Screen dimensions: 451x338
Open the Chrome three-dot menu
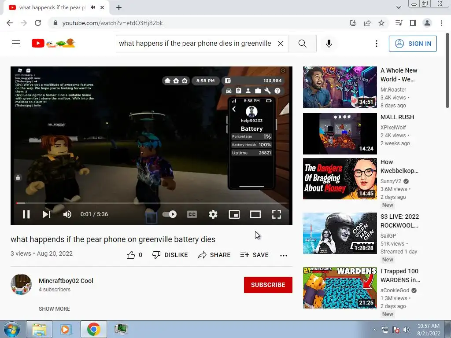click(441, 23)
